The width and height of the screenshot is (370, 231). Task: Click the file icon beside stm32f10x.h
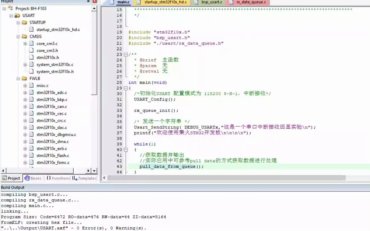coord(31,57)
